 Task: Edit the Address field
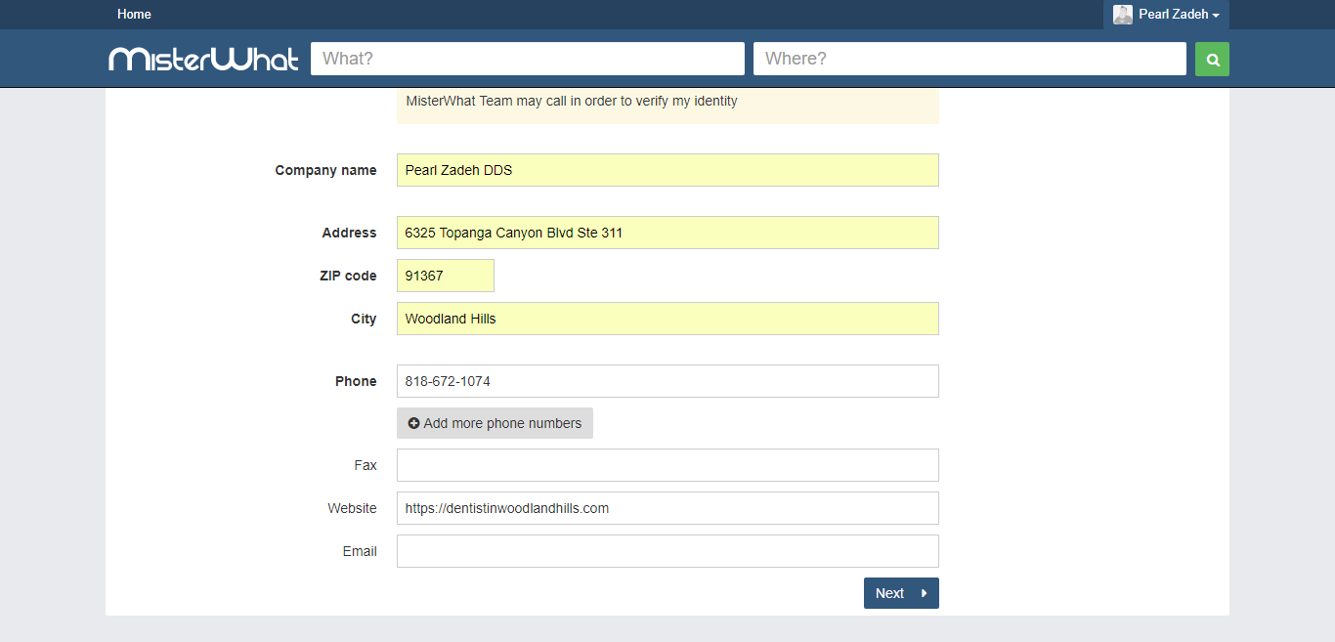(667, 233)
